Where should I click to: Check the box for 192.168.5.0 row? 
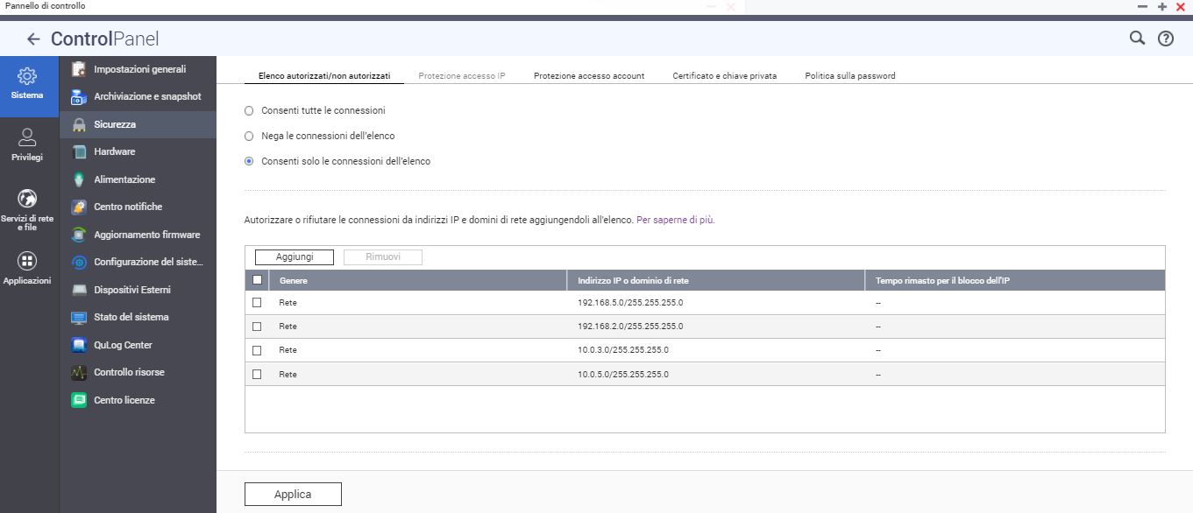[257, 302]
